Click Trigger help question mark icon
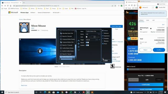This screenshot has height=94, width=168. click(99, 40)
